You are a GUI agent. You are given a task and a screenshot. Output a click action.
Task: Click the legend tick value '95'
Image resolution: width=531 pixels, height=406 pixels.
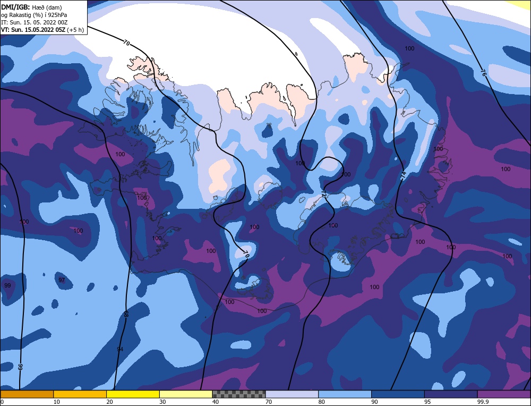[x=427, y=402]
